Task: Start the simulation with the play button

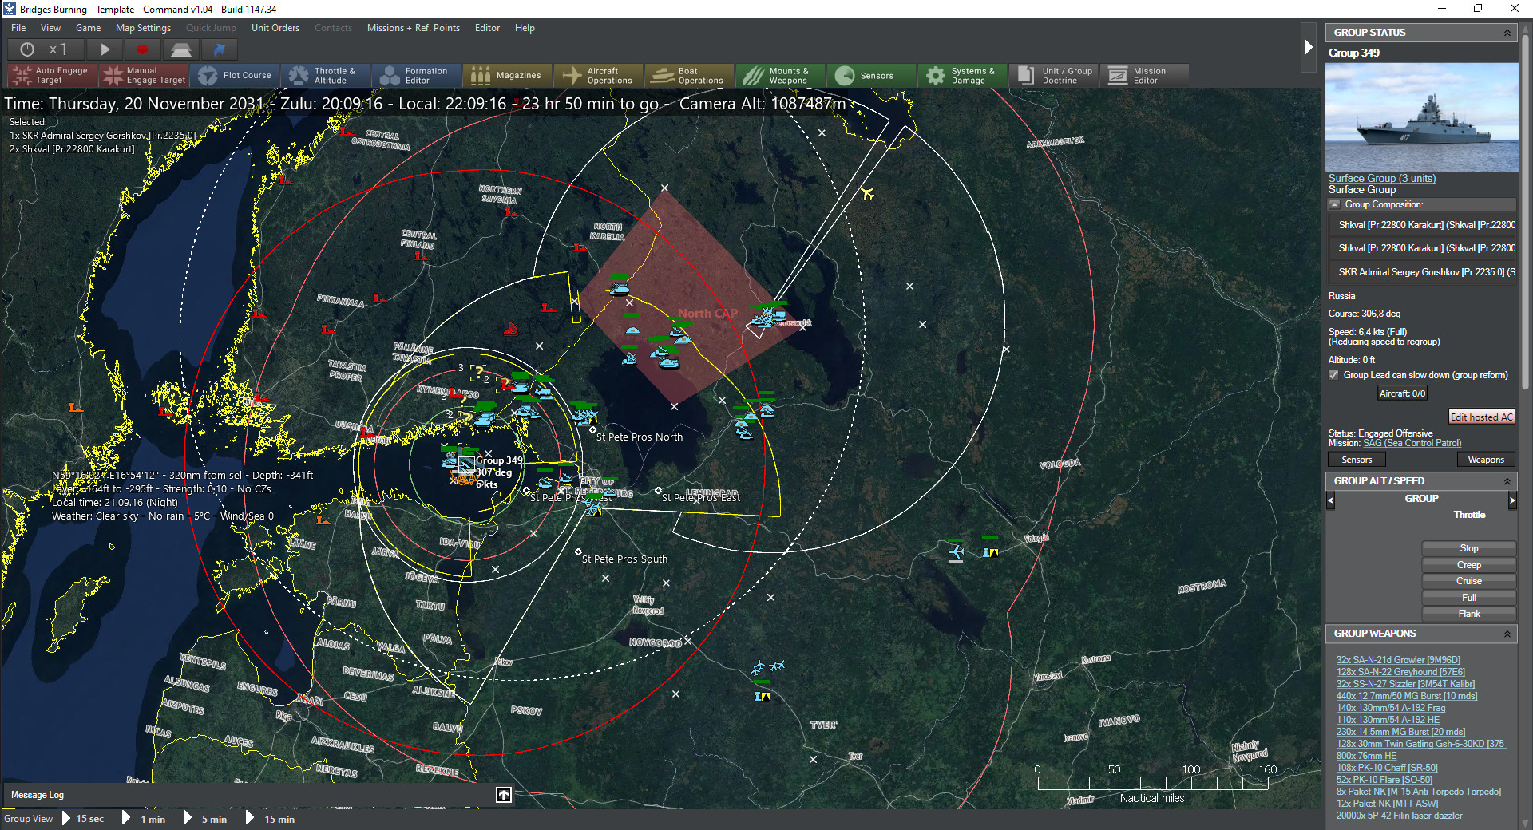Action: [105, 49]
